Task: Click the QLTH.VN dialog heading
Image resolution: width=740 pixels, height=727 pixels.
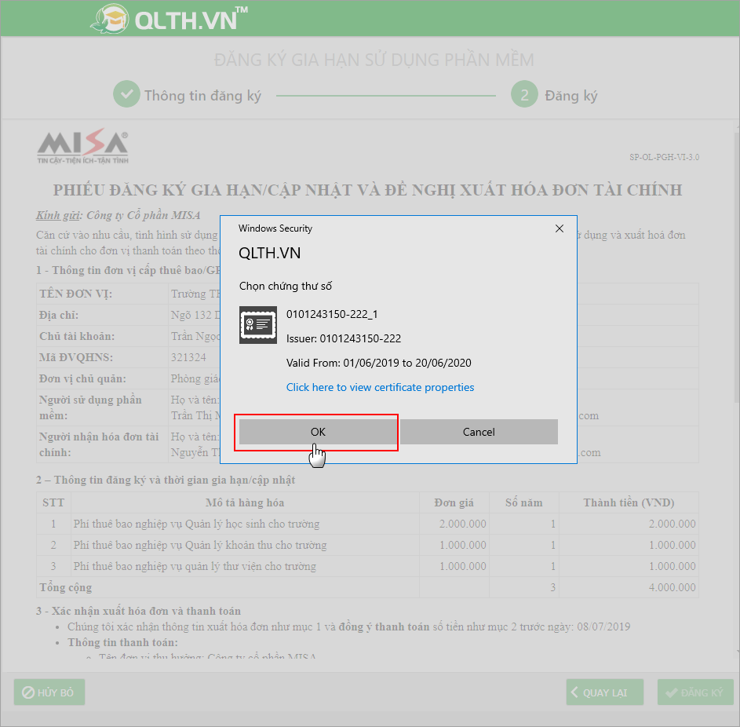Action: (x=269, y=253)
